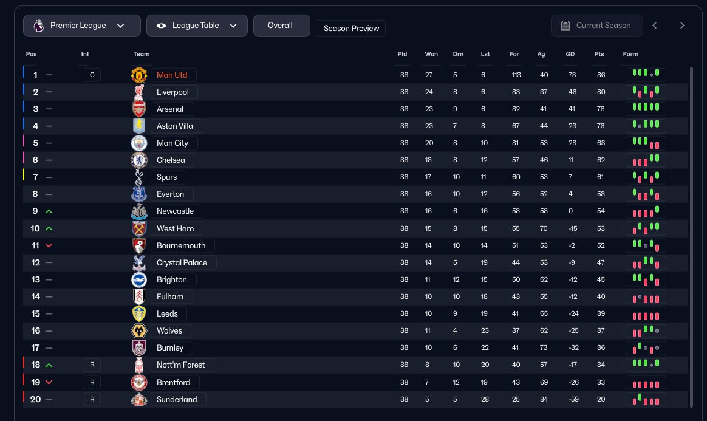Click the Chelsea club crest
Viewport: 707px width, 421px height.
click(x=139, y=160)
